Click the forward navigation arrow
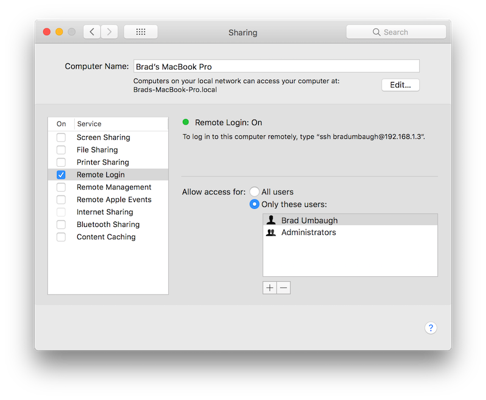 (108, 32)
